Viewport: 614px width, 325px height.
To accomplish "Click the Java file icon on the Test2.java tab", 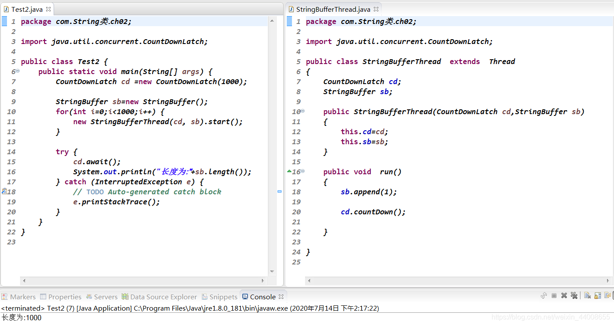I will (x=6, y=9).
